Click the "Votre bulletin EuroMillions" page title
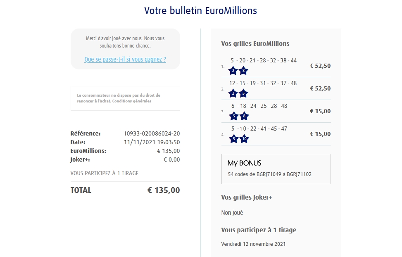This screenshot has width=402, height=257. pos(201,11)
